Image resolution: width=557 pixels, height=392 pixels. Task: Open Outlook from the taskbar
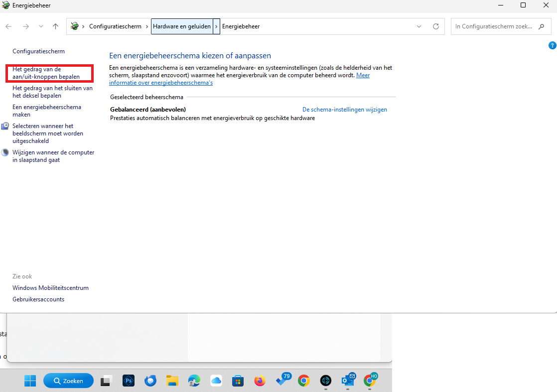(347, 381)
